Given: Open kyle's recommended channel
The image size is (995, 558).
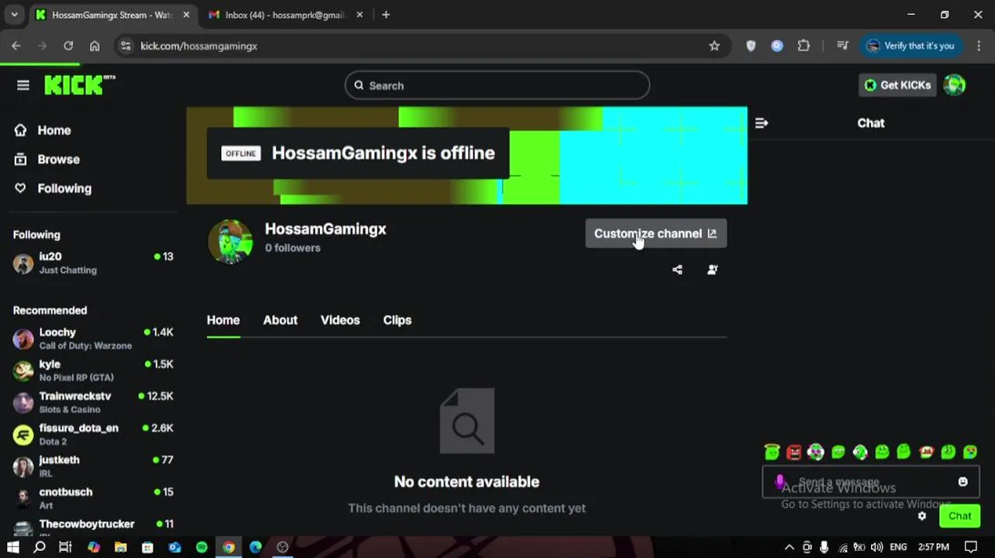Looking at the screenshot, I should click(x=93, y=370).
